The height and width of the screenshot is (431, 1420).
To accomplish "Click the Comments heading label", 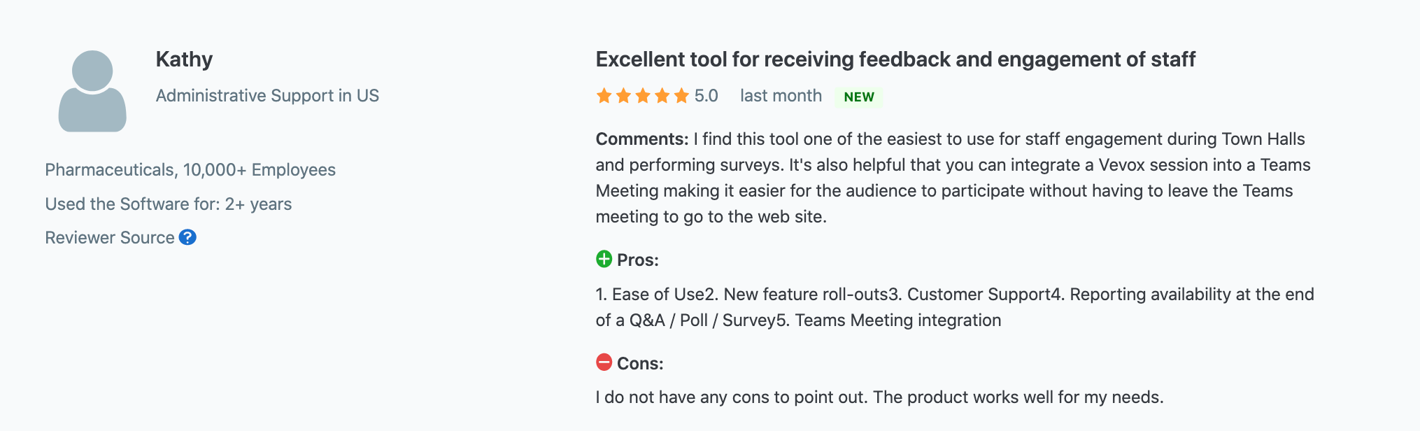I will pos(641,139).
